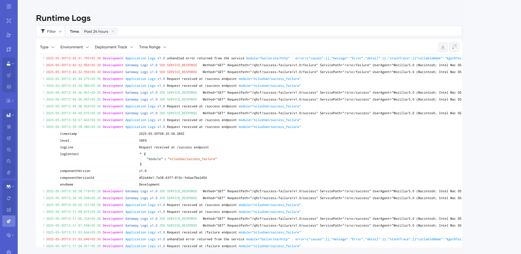This screenshot has height=254, width=521.
Task: Open the Deployment Track dropdown
Action: click(114, 47)
